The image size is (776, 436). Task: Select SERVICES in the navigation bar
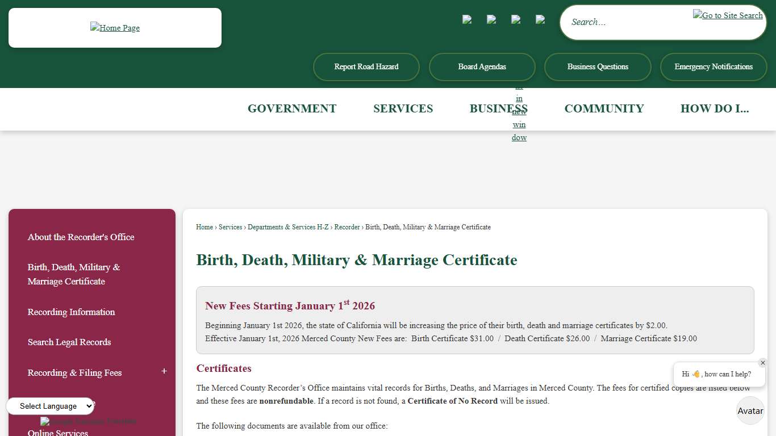click(403, 108)
